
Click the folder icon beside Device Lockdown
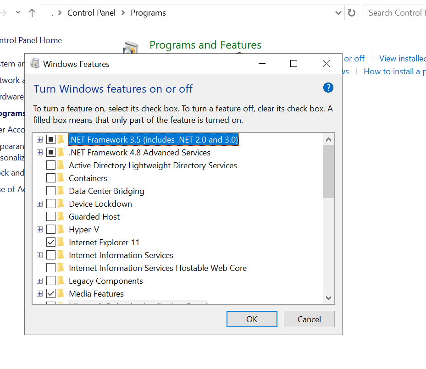[x=61, y=204]
